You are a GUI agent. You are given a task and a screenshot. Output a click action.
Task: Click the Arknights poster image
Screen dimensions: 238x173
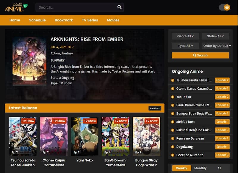pos(29,61)
